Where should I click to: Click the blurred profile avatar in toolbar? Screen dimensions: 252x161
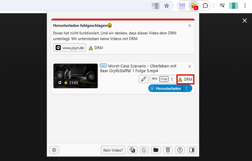coord(233,6)
